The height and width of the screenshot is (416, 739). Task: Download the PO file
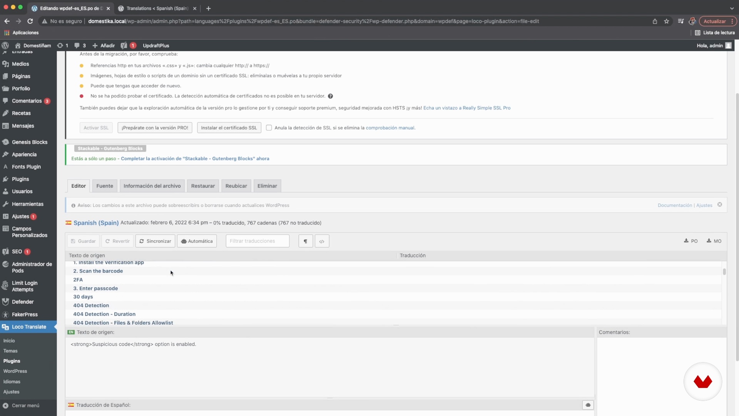[691, 241]
